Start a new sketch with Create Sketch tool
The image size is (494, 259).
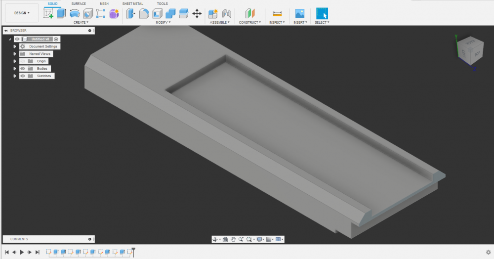(x=48, y=13)
